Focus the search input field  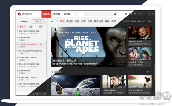(99, 14)
